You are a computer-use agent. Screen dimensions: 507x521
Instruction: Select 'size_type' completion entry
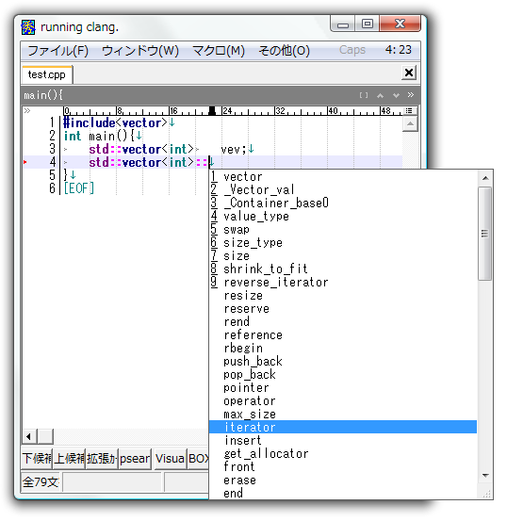[x=343, y=242]
